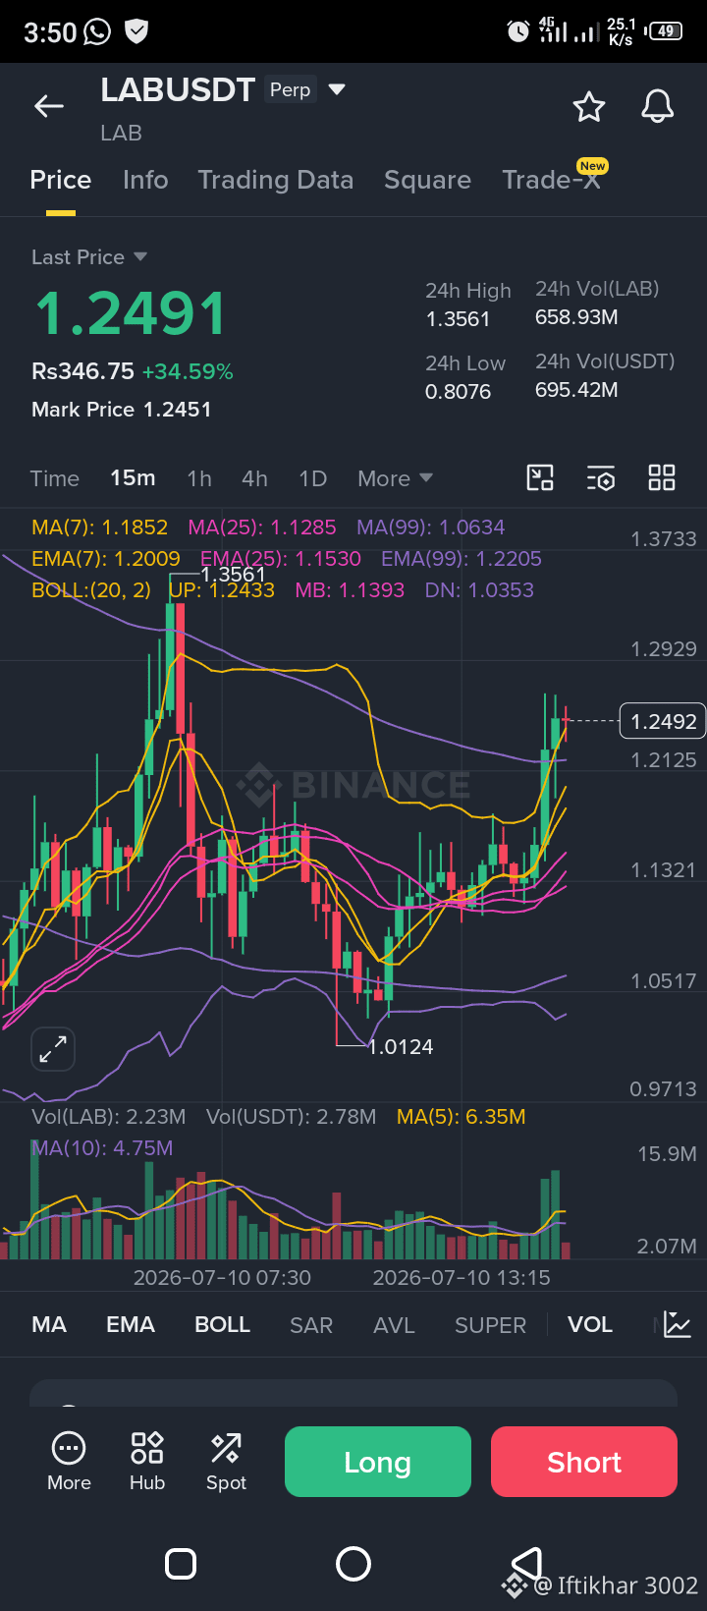707x1611 pixels.
Task: Open the Square tab
Action: point(428,180)
